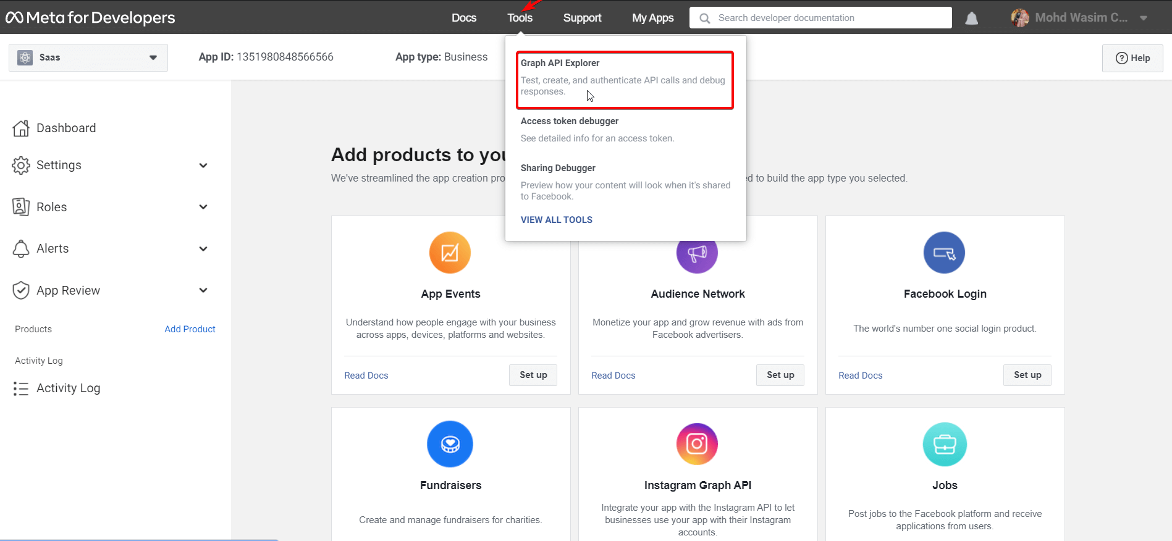The width and height of the screenshot is (1172, 541).
Task: Click the Facebook Login product icon
Action: click(x=944, y=253)
